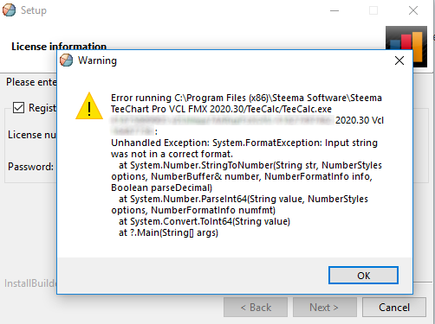Screen dimensions: 435x324
Task: Click the Next > button
Action: coord(325,308)
